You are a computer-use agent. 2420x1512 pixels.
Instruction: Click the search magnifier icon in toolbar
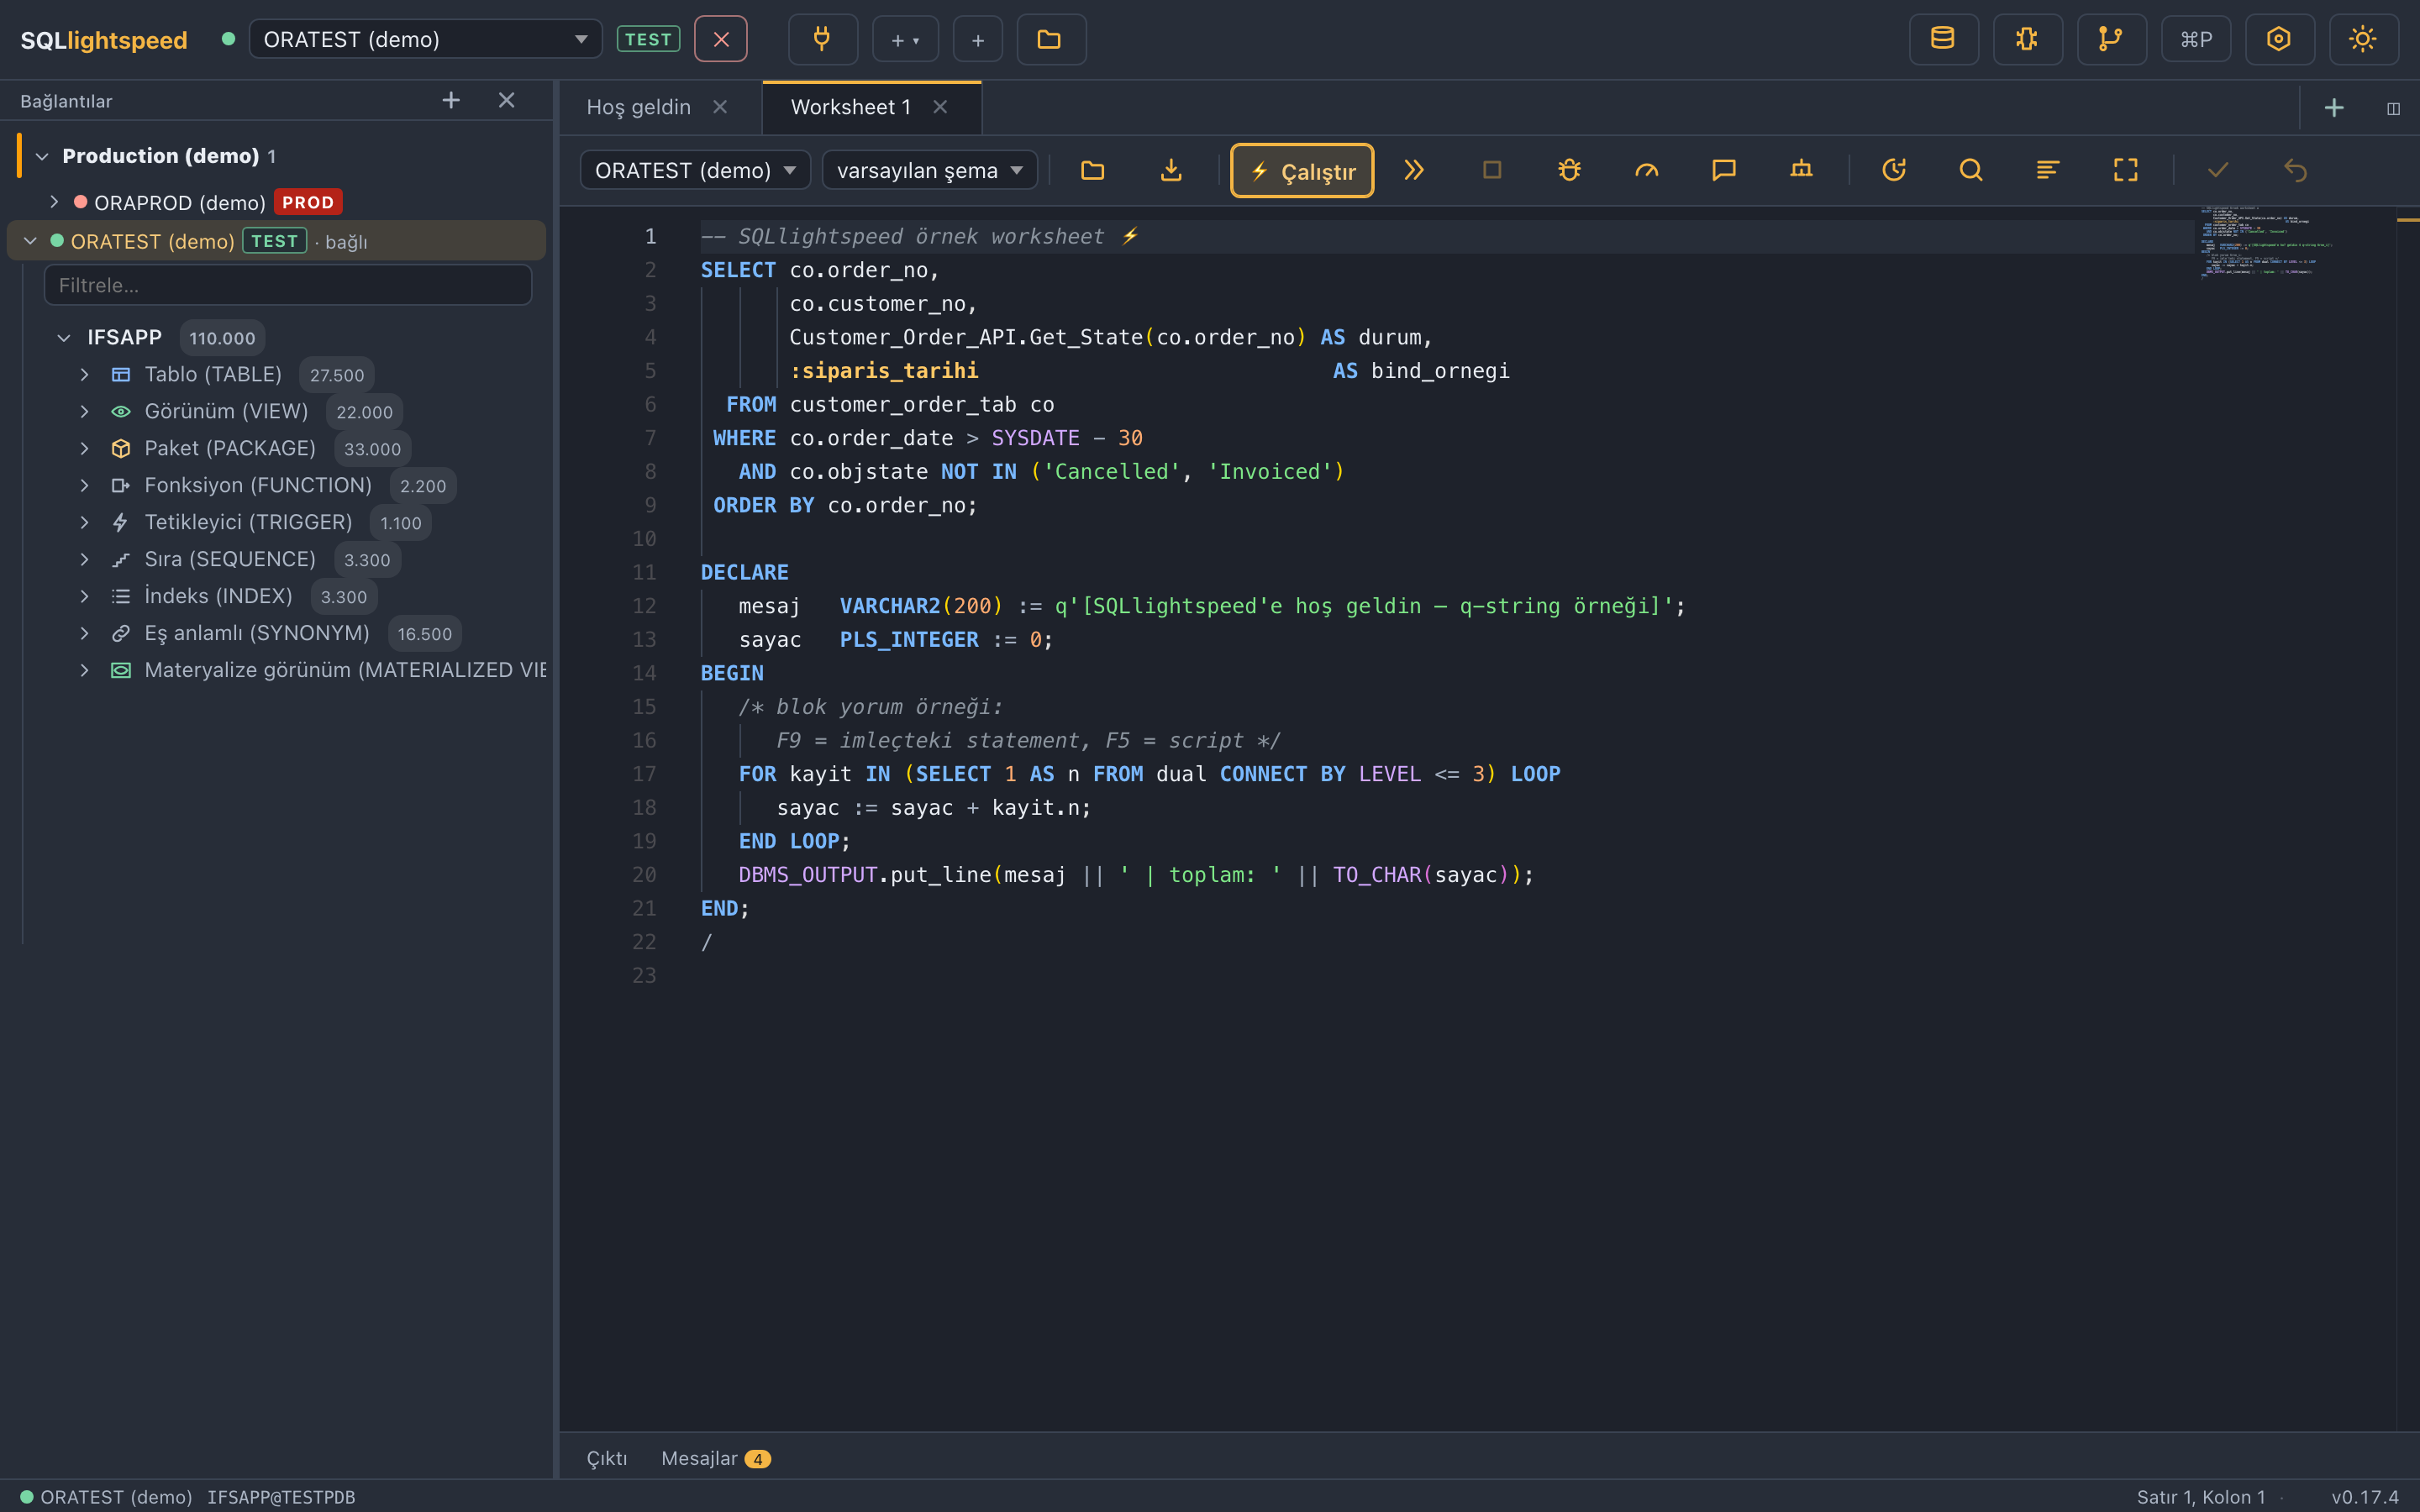click(x=1971, y=170)
